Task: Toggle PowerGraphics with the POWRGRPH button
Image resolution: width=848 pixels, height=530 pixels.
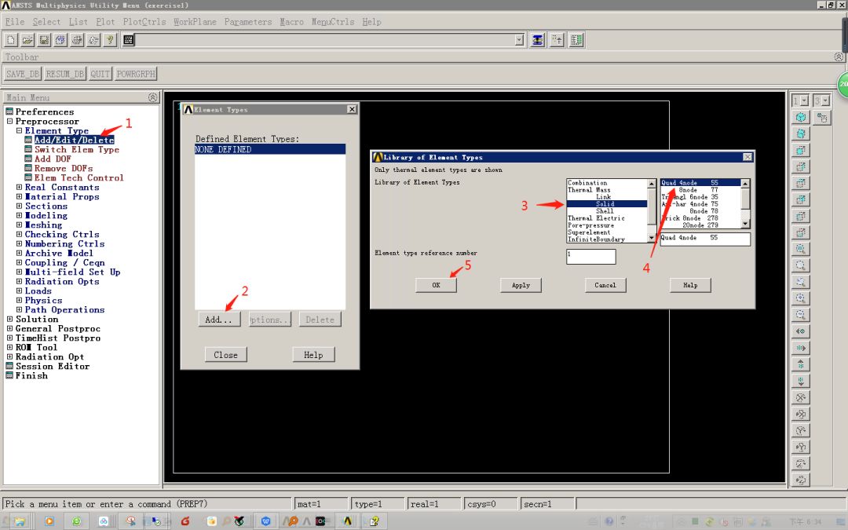Action: point(135,73)
